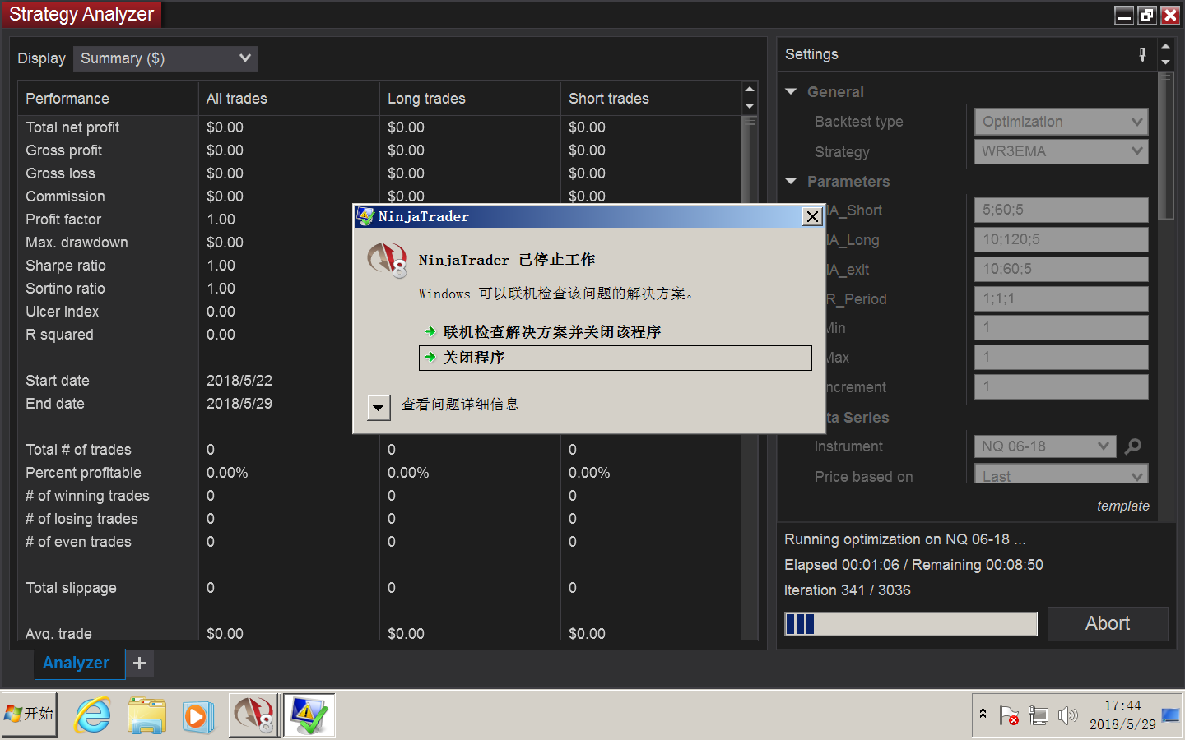Screen dimensions: 1185x740
Task: Show the desktop from the taskbar corner
Action: pyautogui.click(x=1170, y=715)
